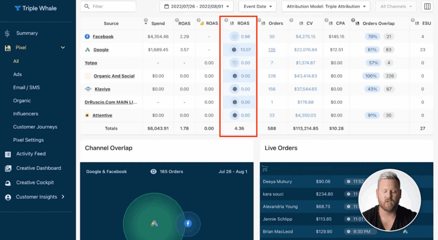438x240 pixels.
Task: Click the Facebook bubble in overlap chart
Action: click(x=188, y=223)
